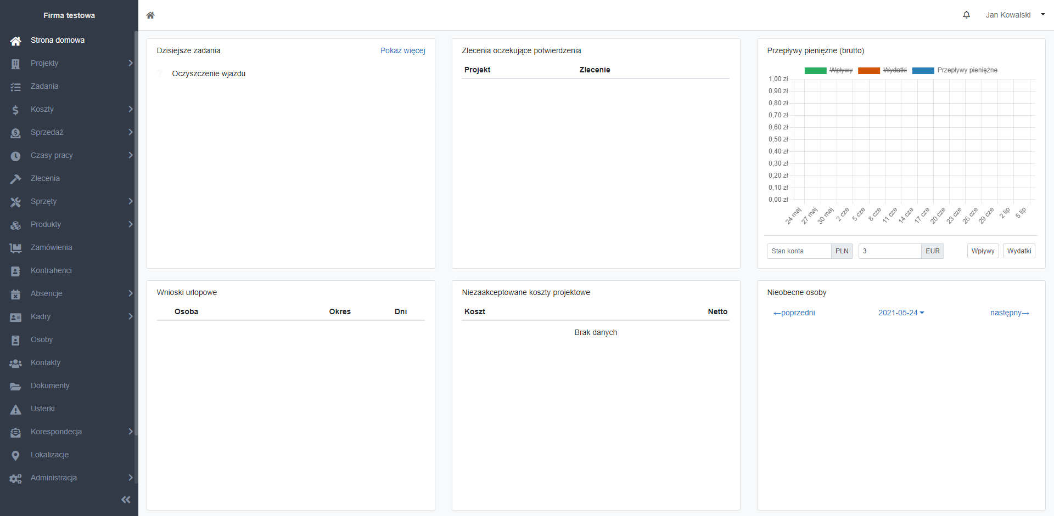
Task: Click the Stan konta PLN input field
Action: [x=799, y=251]
